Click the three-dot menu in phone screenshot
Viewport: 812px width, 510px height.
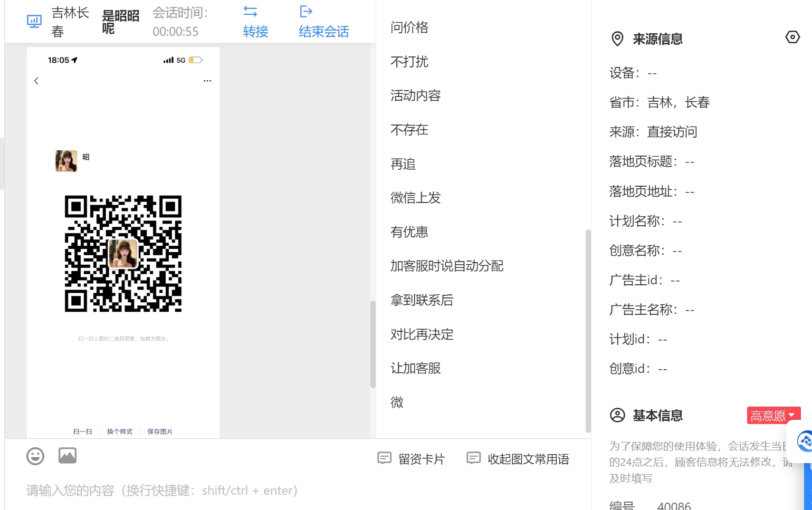pyautogui.click(x=207, y=81)
